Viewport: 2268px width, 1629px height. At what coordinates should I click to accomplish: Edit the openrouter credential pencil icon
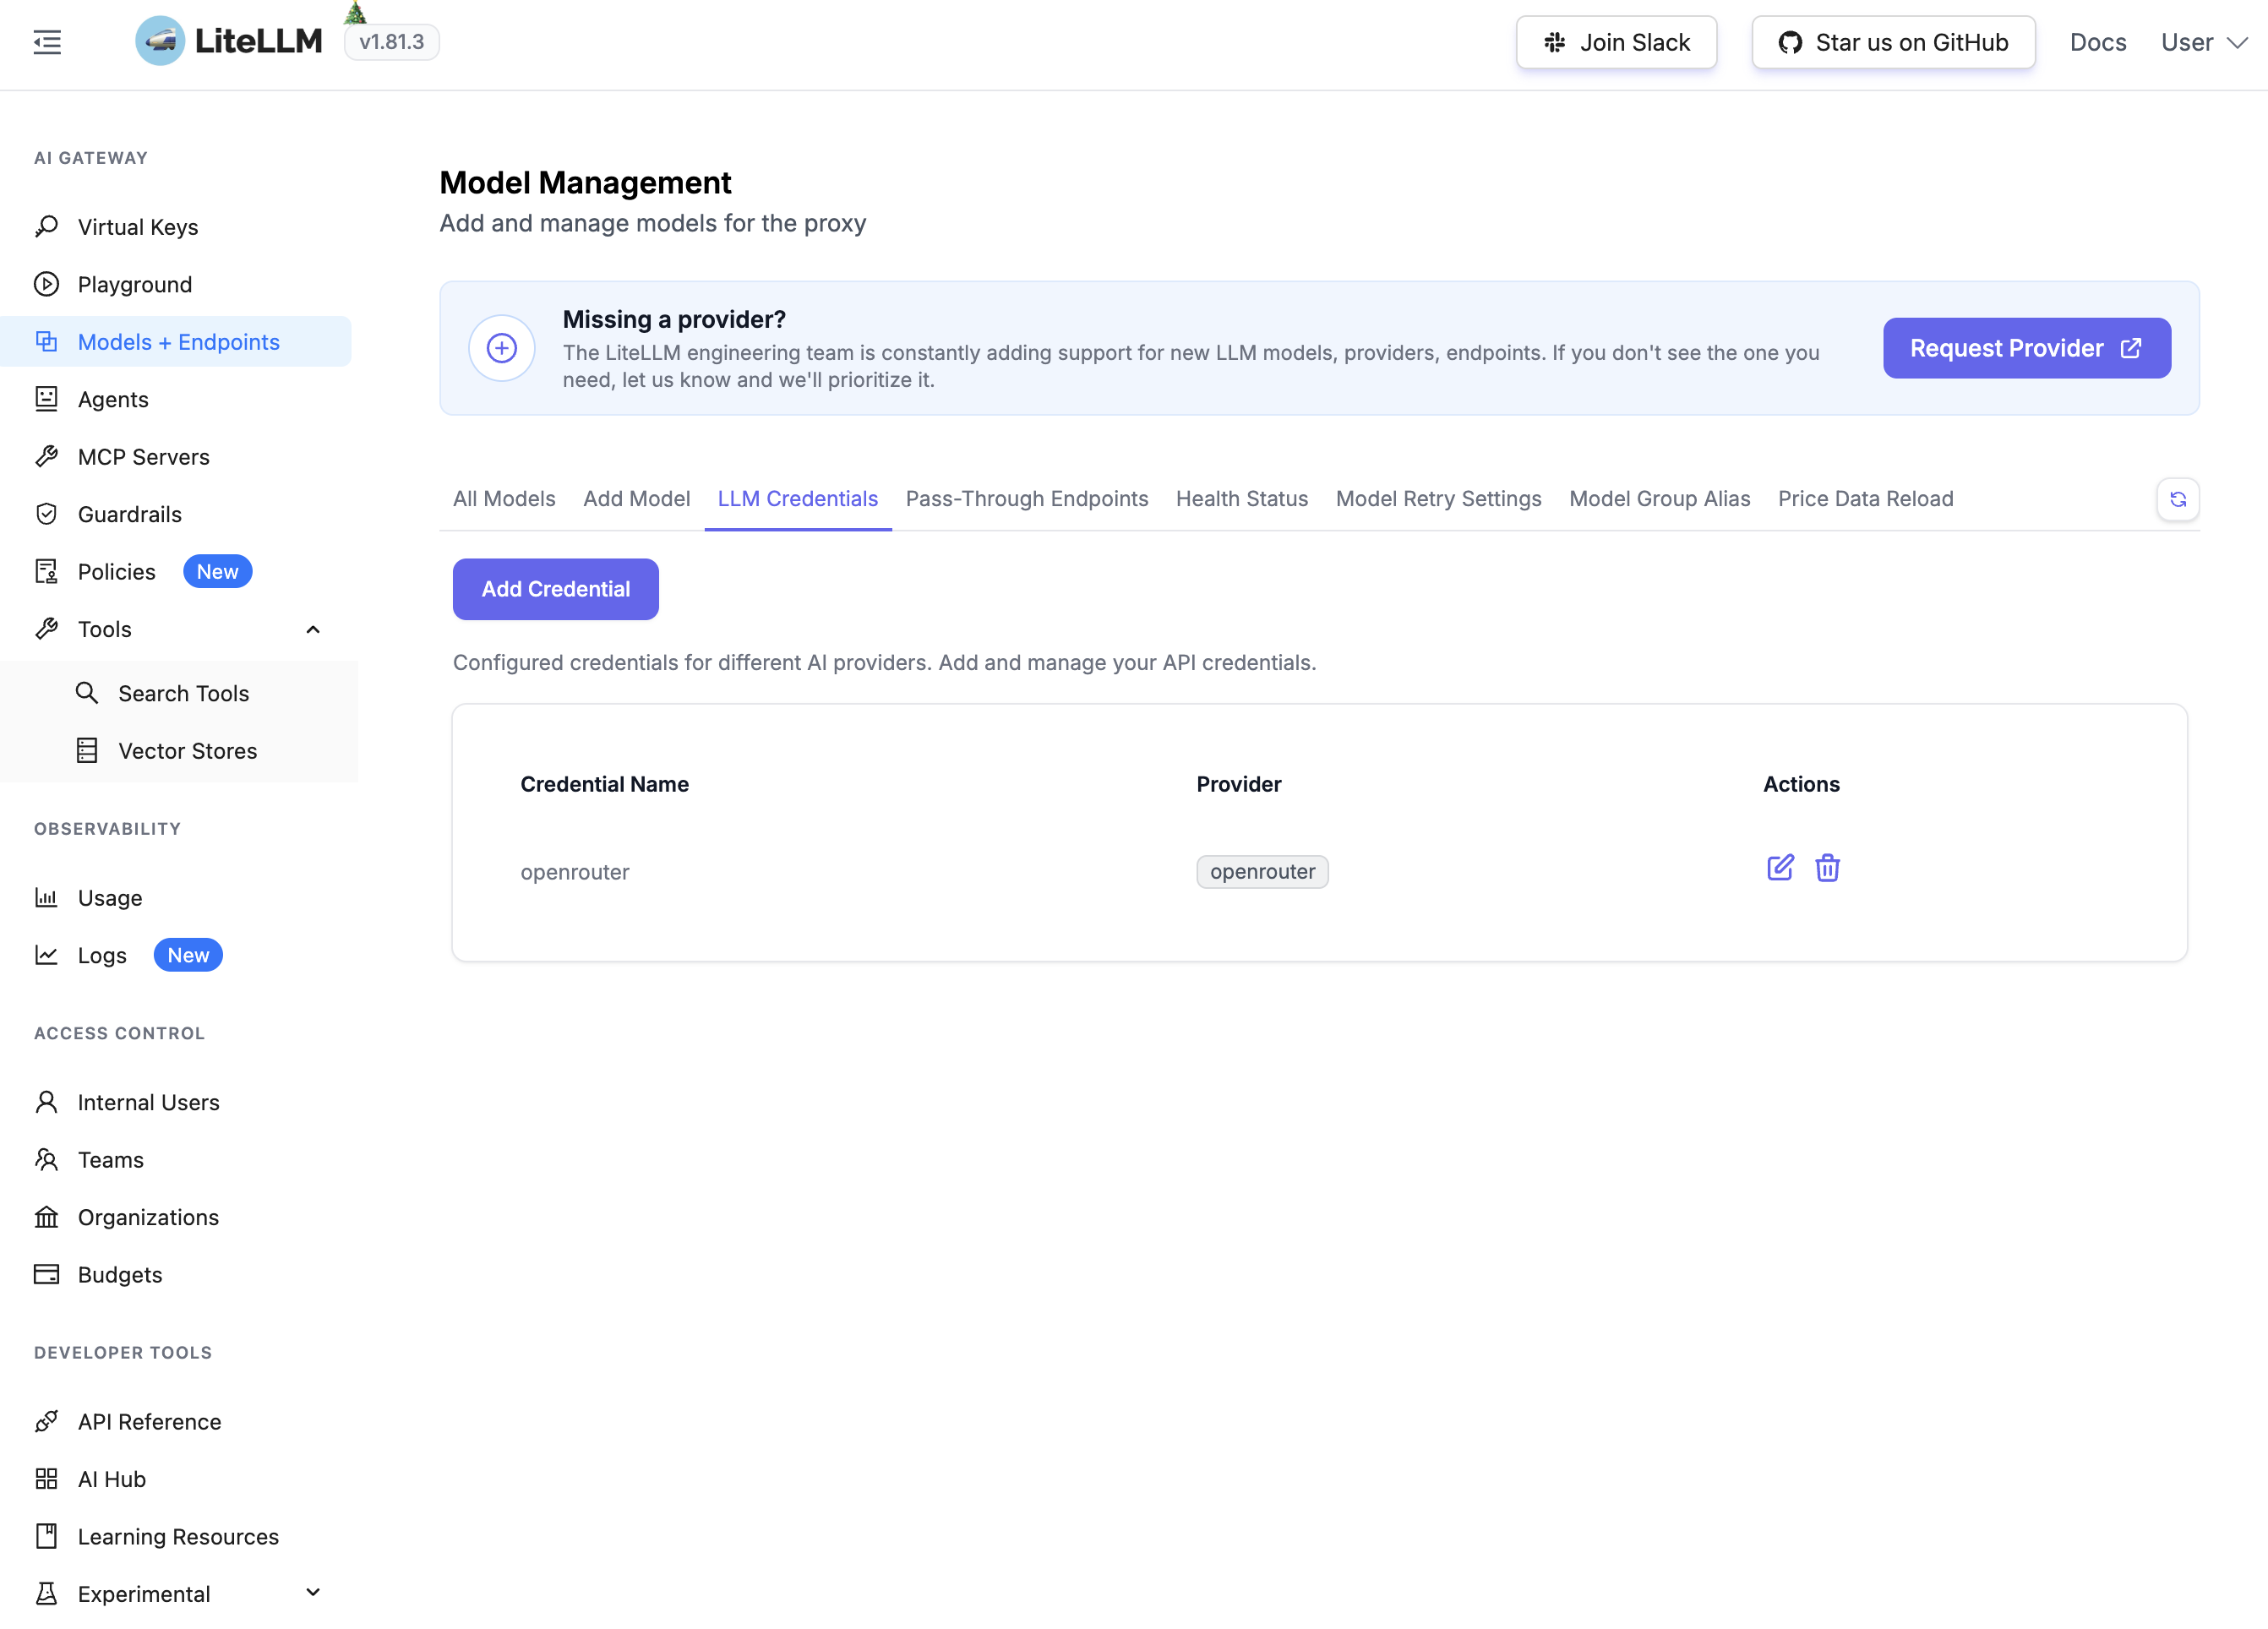tap(1780, 867)
